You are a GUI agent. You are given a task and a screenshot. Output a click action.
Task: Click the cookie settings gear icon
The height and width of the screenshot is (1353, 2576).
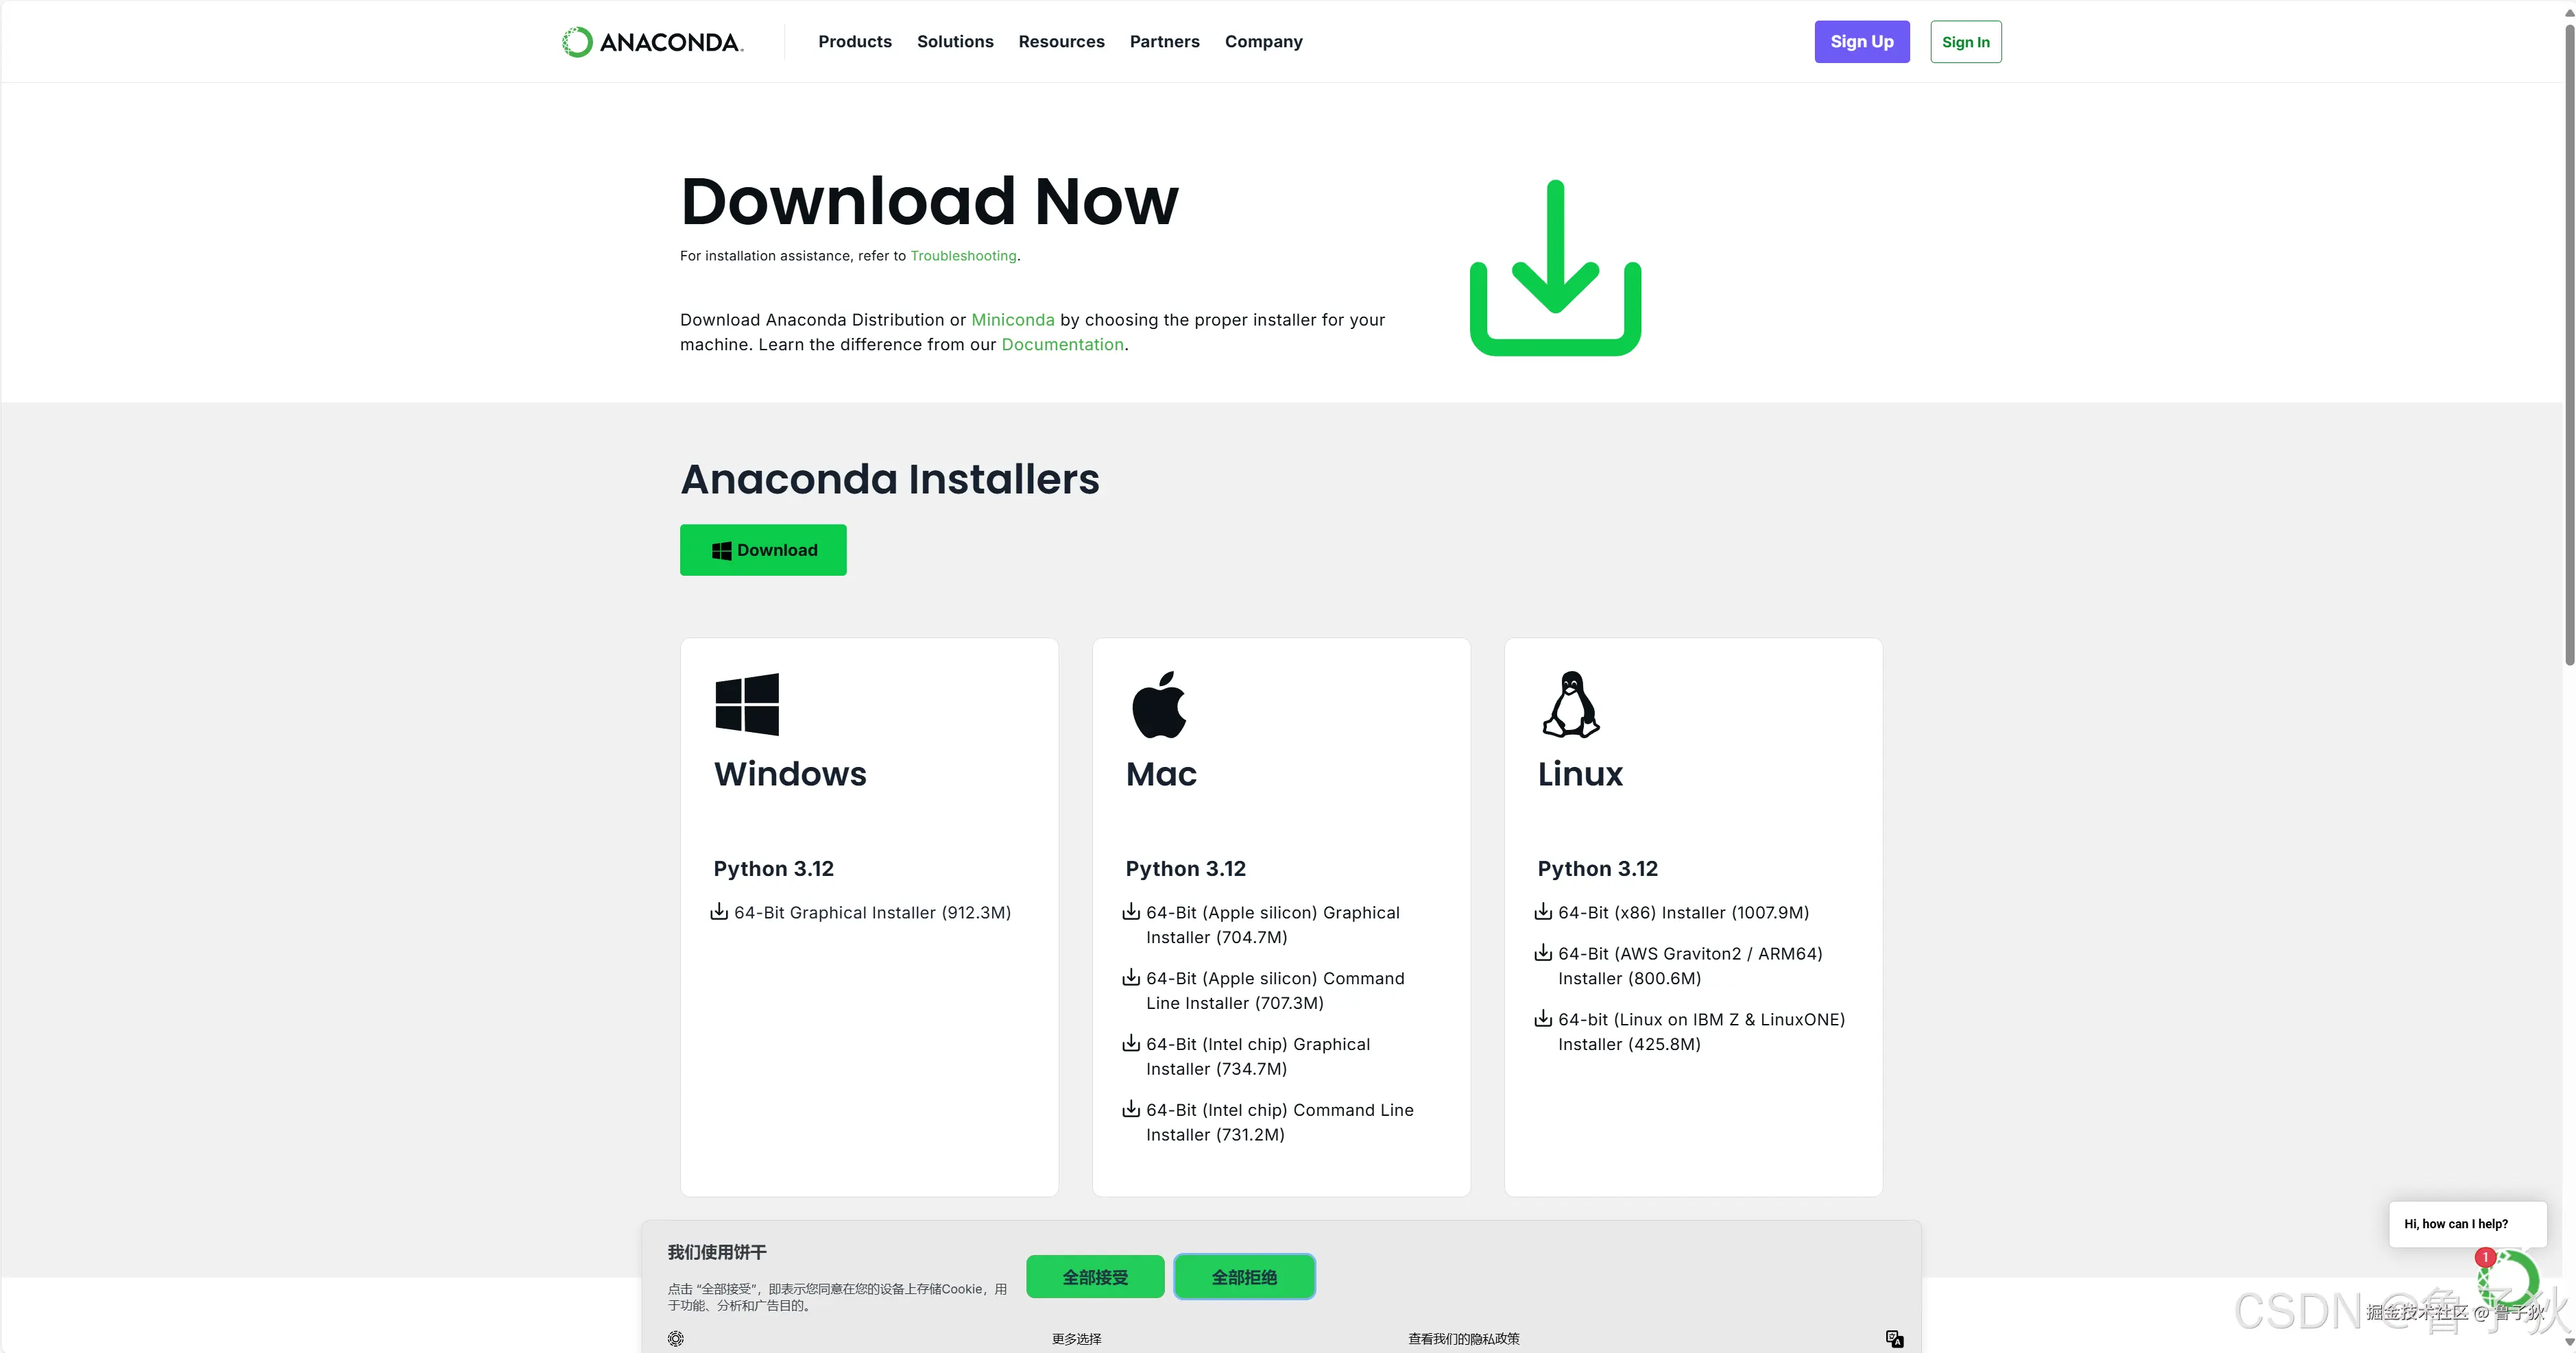[676, 1338]
